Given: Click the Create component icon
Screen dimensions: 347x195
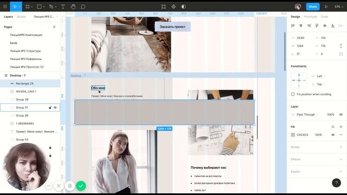Looking at the screenshot, I should pyautogui.click(x=173, y=6).
